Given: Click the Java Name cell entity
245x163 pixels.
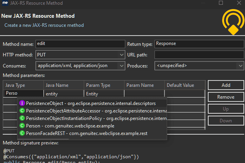Looking at the screenshot, I should tap(64, 94).
